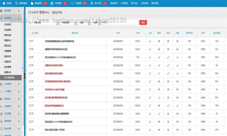Expand 报表统计 with its plus sign
The image size is (227, 136).
19,99
